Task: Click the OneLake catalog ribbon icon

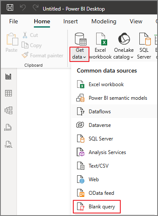Action: pos(124,39)
